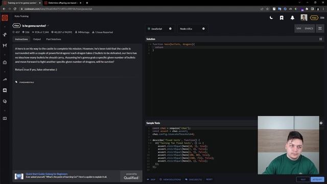Click the user's kyu rank badge
The width and height of the screenshot is (327, 184).
pos(314,18)
